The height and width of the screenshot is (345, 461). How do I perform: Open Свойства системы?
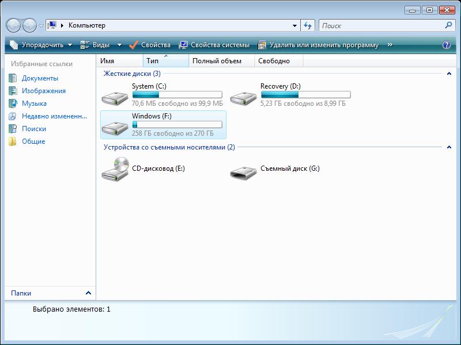point(220,45)
